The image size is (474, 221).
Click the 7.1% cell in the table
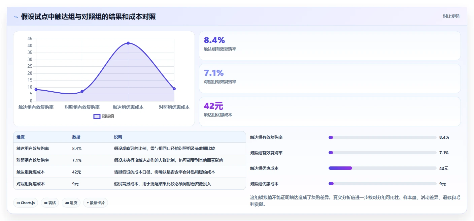tap(77, 160)
